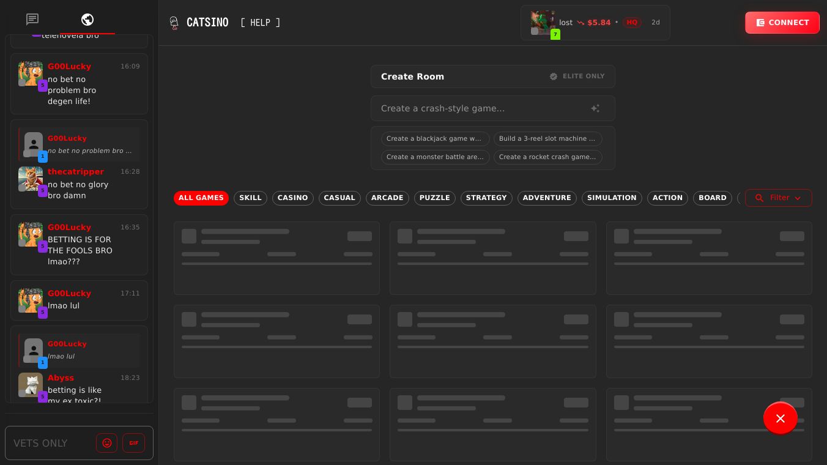This screenshot has width=827, height=465.
Task: Open G00Lucky's username on the 16:35 message
Action: [69, 228]
